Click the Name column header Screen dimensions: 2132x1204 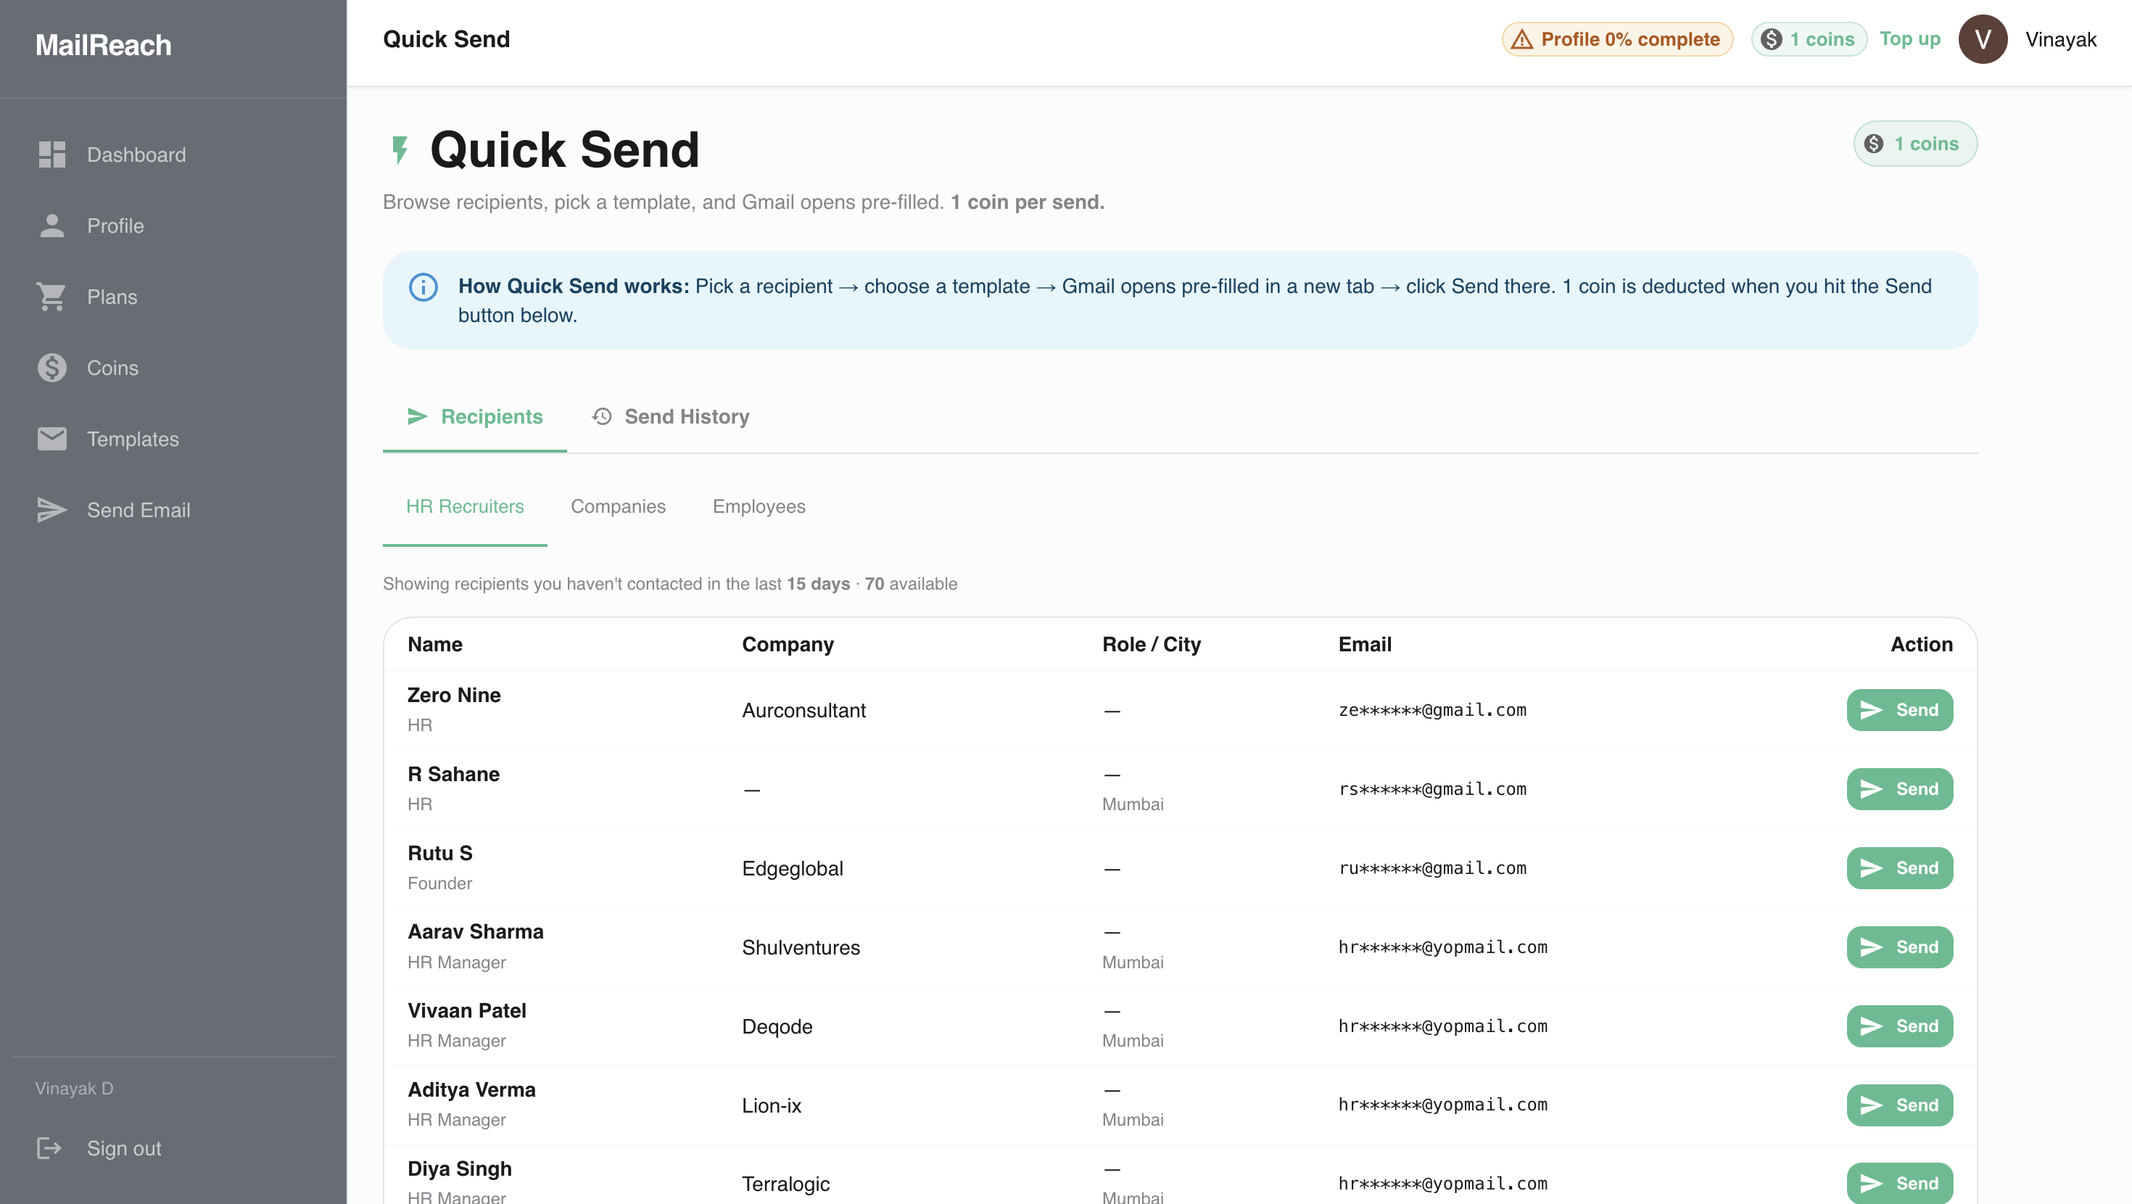click(x=434, y=644)
